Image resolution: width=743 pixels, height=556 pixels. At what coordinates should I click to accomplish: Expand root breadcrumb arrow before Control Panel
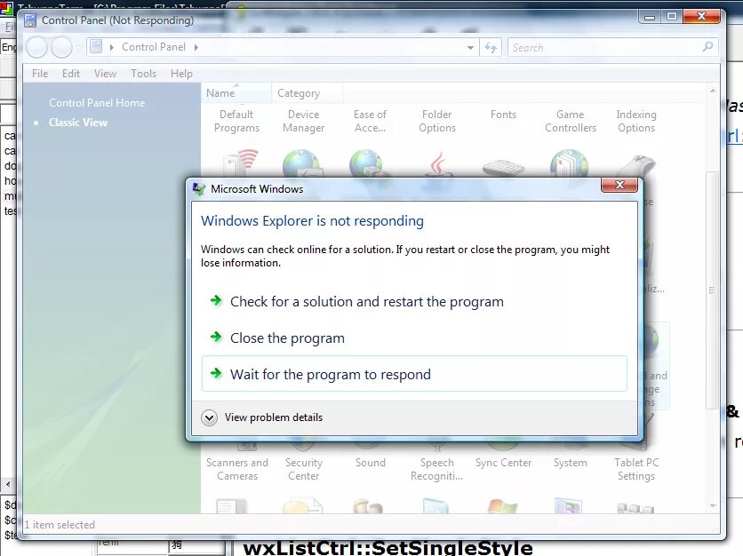[112, 47]
